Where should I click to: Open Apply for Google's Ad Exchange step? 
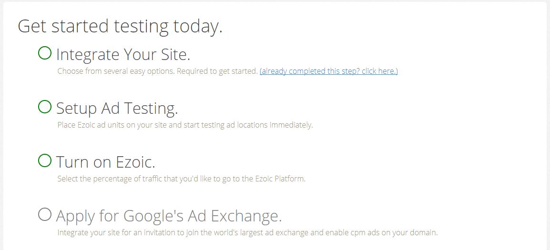click(x=169, y=216)
